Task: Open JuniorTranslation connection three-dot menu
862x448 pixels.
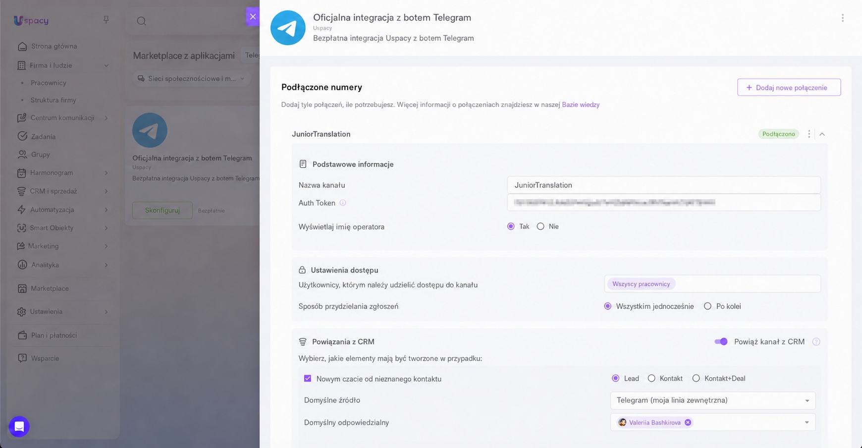Action: 809,134
